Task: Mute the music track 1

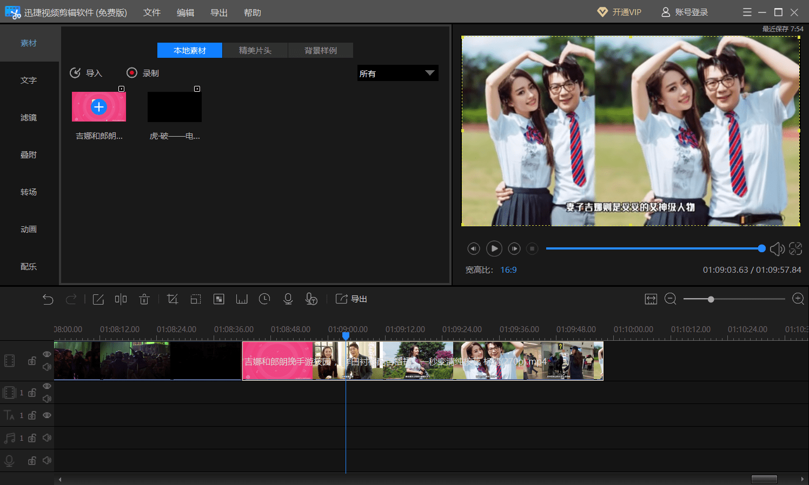Action: coord(47,438)
